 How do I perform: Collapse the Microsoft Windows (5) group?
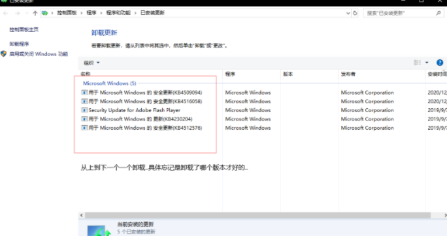click(x=110, y=83)
